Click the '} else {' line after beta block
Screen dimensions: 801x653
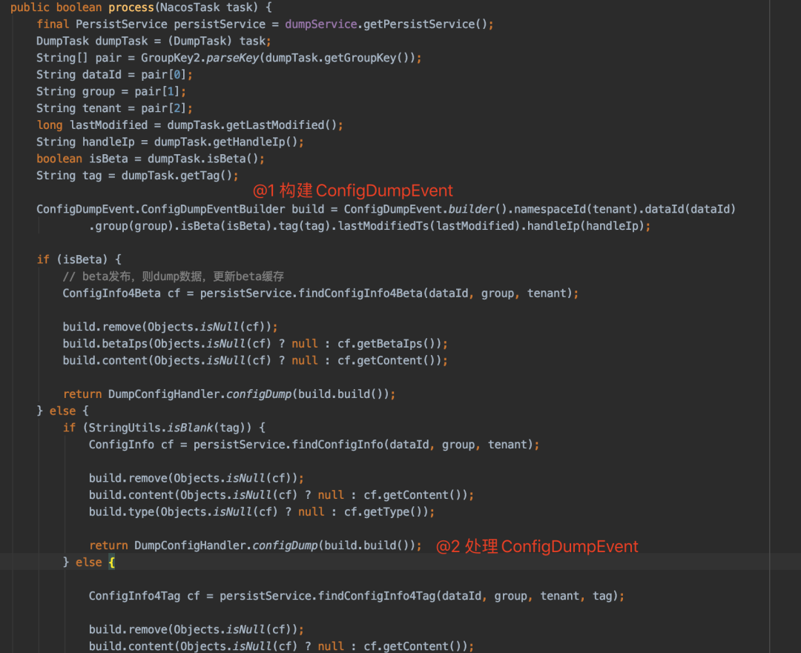[62, 411]
